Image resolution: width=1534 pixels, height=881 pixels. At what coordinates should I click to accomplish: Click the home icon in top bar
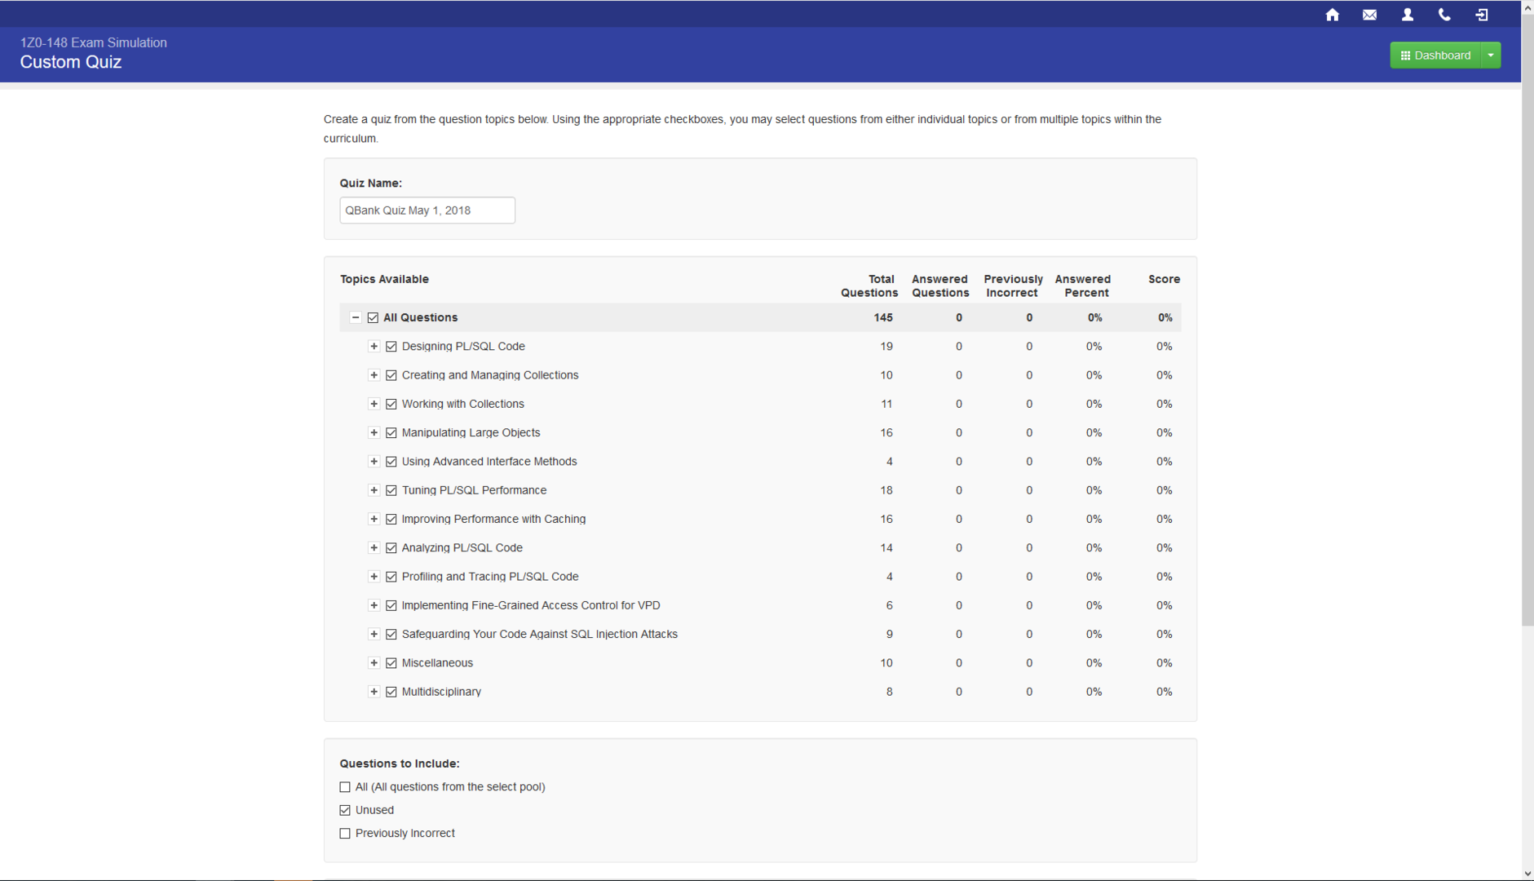tap(1332, 15)
